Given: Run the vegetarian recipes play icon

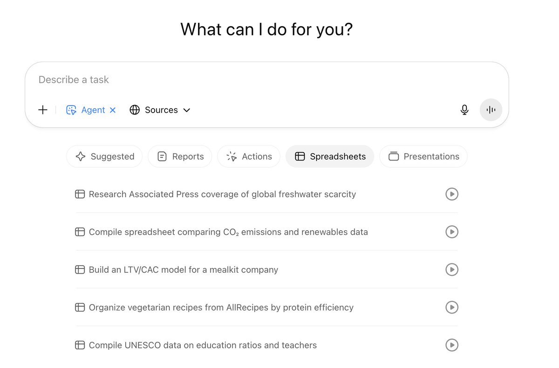Looking at the screenshot, I should 452,307.
